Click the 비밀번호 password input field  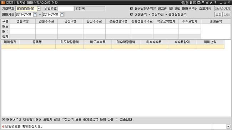(x=66, y=9)
